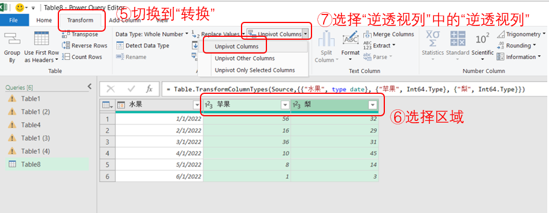Click the smiley feedback icon

pyautogui.click(x=20, y=7)
